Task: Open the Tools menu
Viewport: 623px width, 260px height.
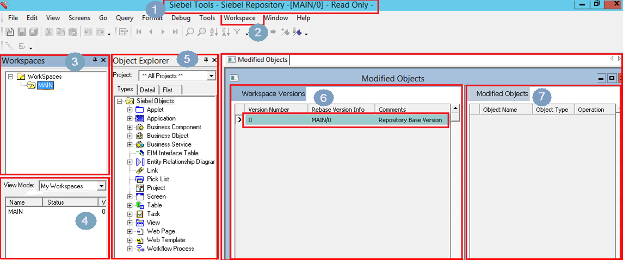Action: tap(207, 18)
